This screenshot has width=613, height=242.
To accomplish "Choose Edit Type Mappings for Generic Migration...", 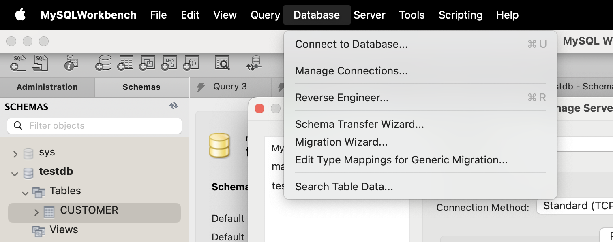I will coord(420,160).
